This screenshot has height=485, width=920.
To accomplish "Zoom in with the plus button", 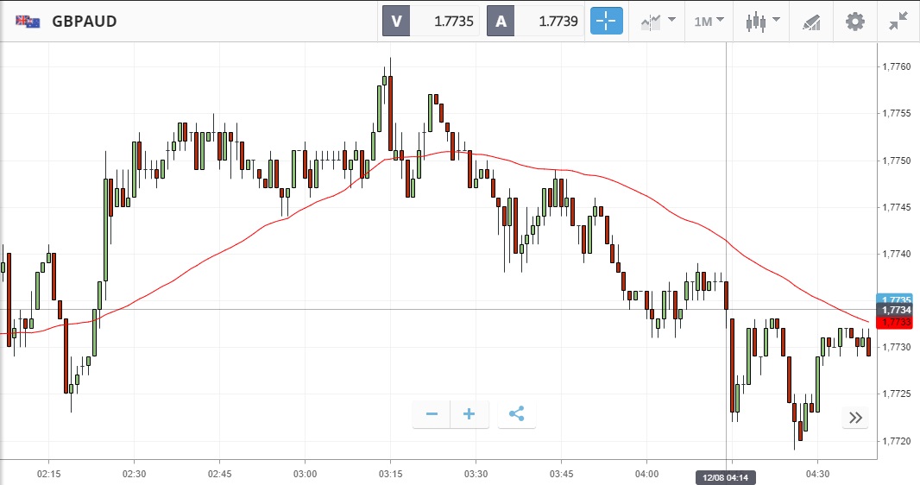I will (469, 414).
